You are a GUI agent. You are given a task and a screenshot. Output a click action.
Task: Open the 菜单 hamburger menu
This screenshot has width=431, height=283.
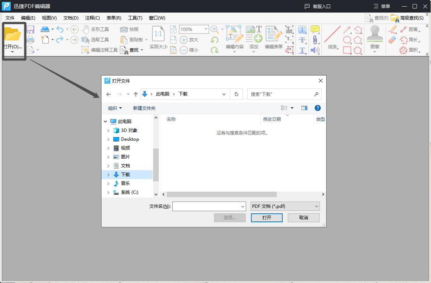click(382, 6)
